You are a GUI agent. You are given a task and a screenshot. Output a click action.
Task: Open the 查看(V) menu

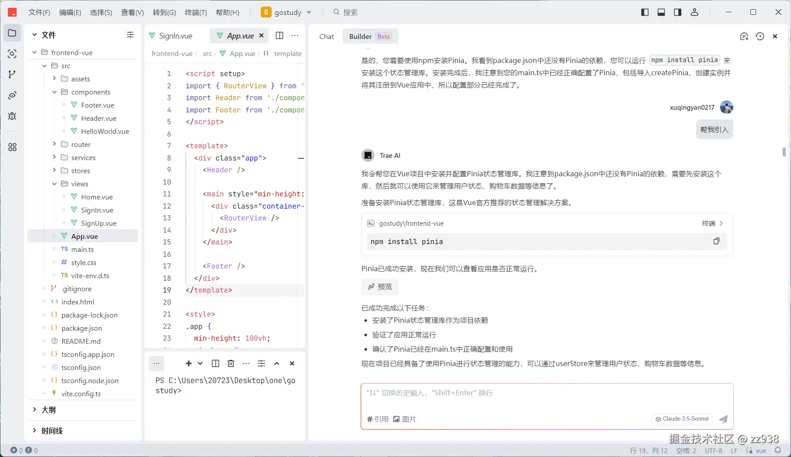pos(132,12)
